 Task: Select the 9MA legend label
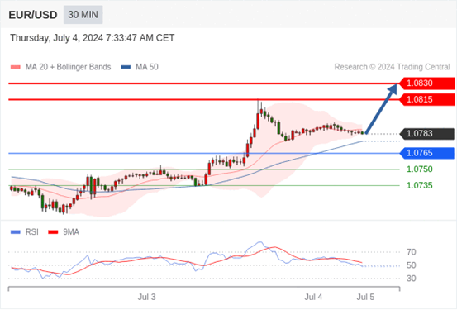tap(71, 232)
